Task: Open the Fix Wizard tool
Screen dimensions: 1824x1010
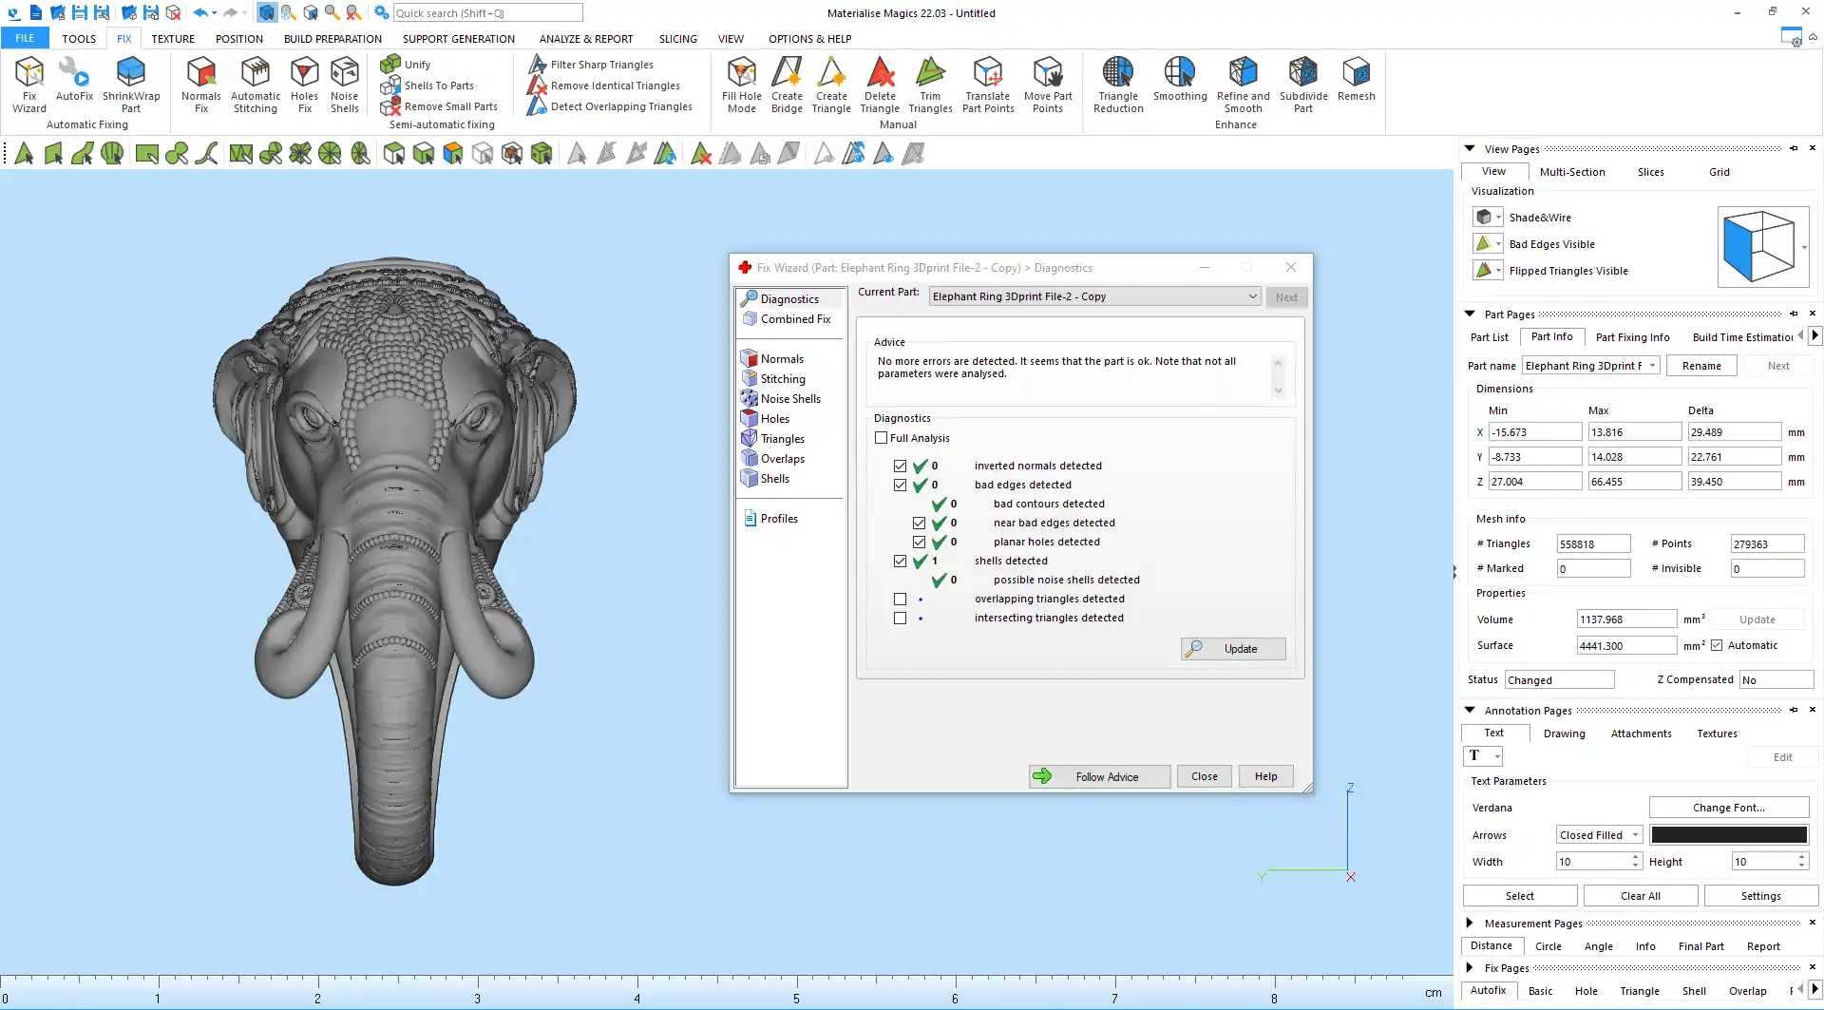Action: [x=29, y=85]
